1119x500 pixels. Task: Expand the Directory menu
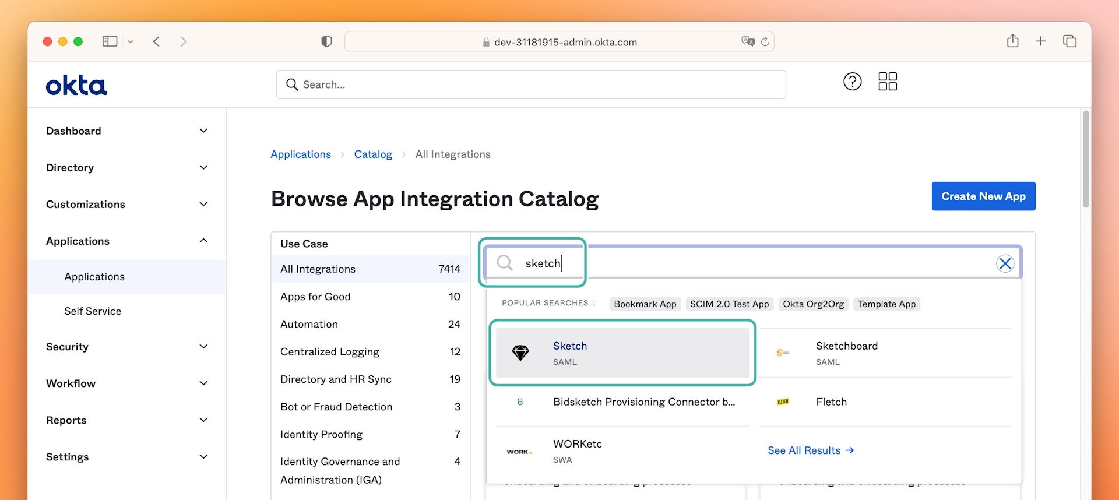[127, 167]
